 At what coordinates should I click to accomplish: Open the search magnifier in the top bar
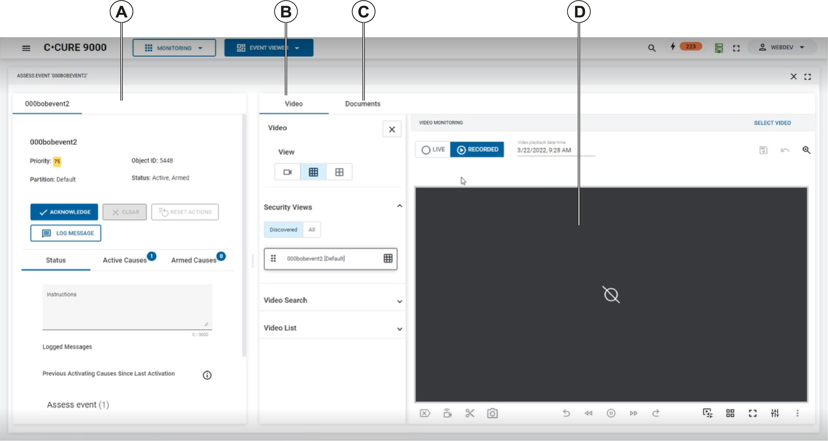pos(652,48)
